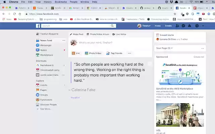The height and width of the screenshot is (134, 215).
Task: Switch to Hacker browser tab
Action: click(x=40, y=8)
